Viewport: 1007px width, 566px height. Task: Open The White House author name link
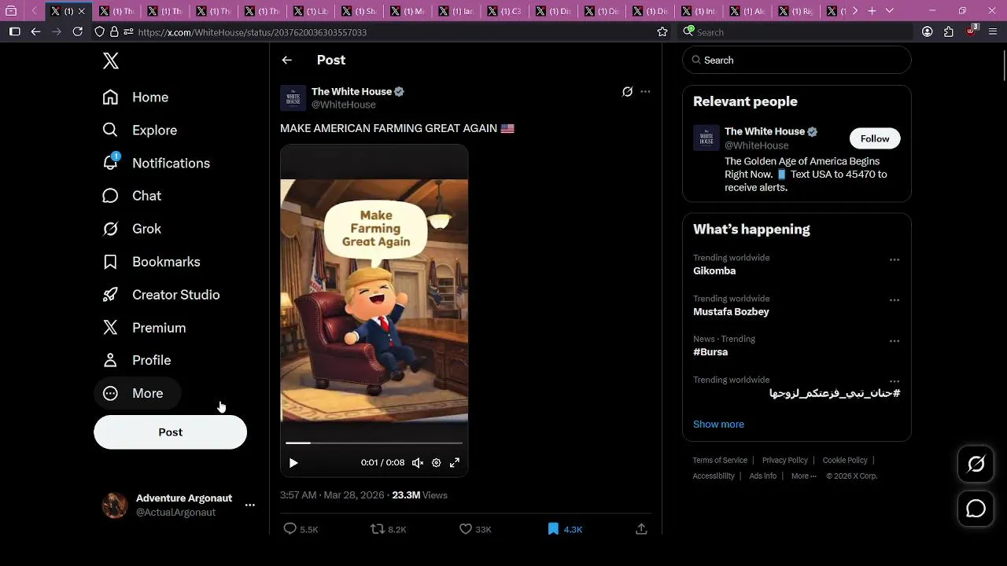pyautogui.click(x=352, y=92)
